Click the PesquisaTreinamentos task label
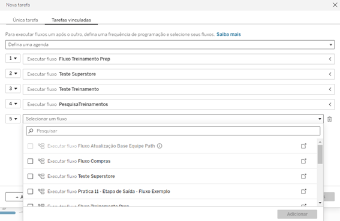Image resolution: width=340 pixels, height=221 pixels. coord(83,104)
